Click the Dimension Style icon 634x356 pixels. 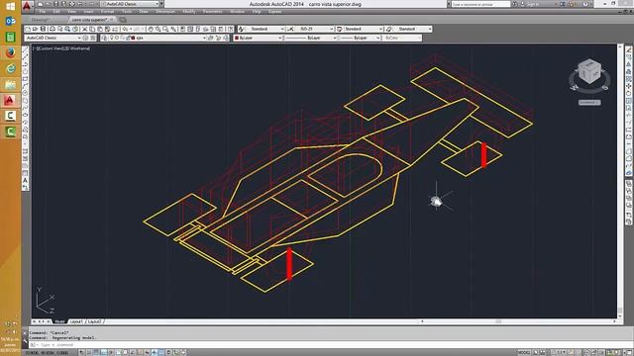click(x=290, y=29)
